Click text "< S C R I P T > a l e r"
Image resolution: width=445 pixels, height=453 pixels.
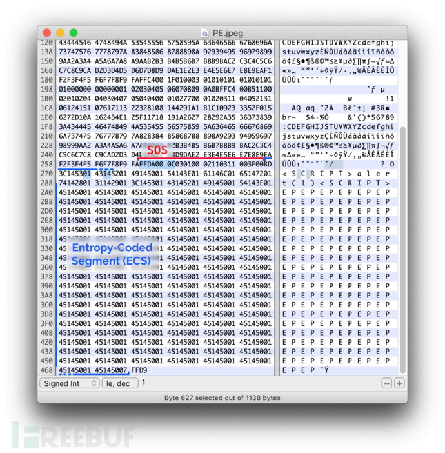point(336,174)
